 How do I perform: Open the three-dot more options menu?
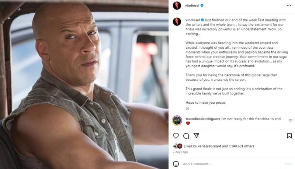[x=289, y=6]
